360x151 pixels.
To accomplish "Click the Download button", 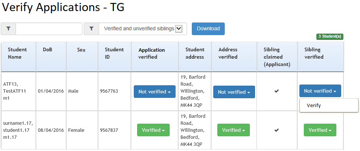I will 208,29.
